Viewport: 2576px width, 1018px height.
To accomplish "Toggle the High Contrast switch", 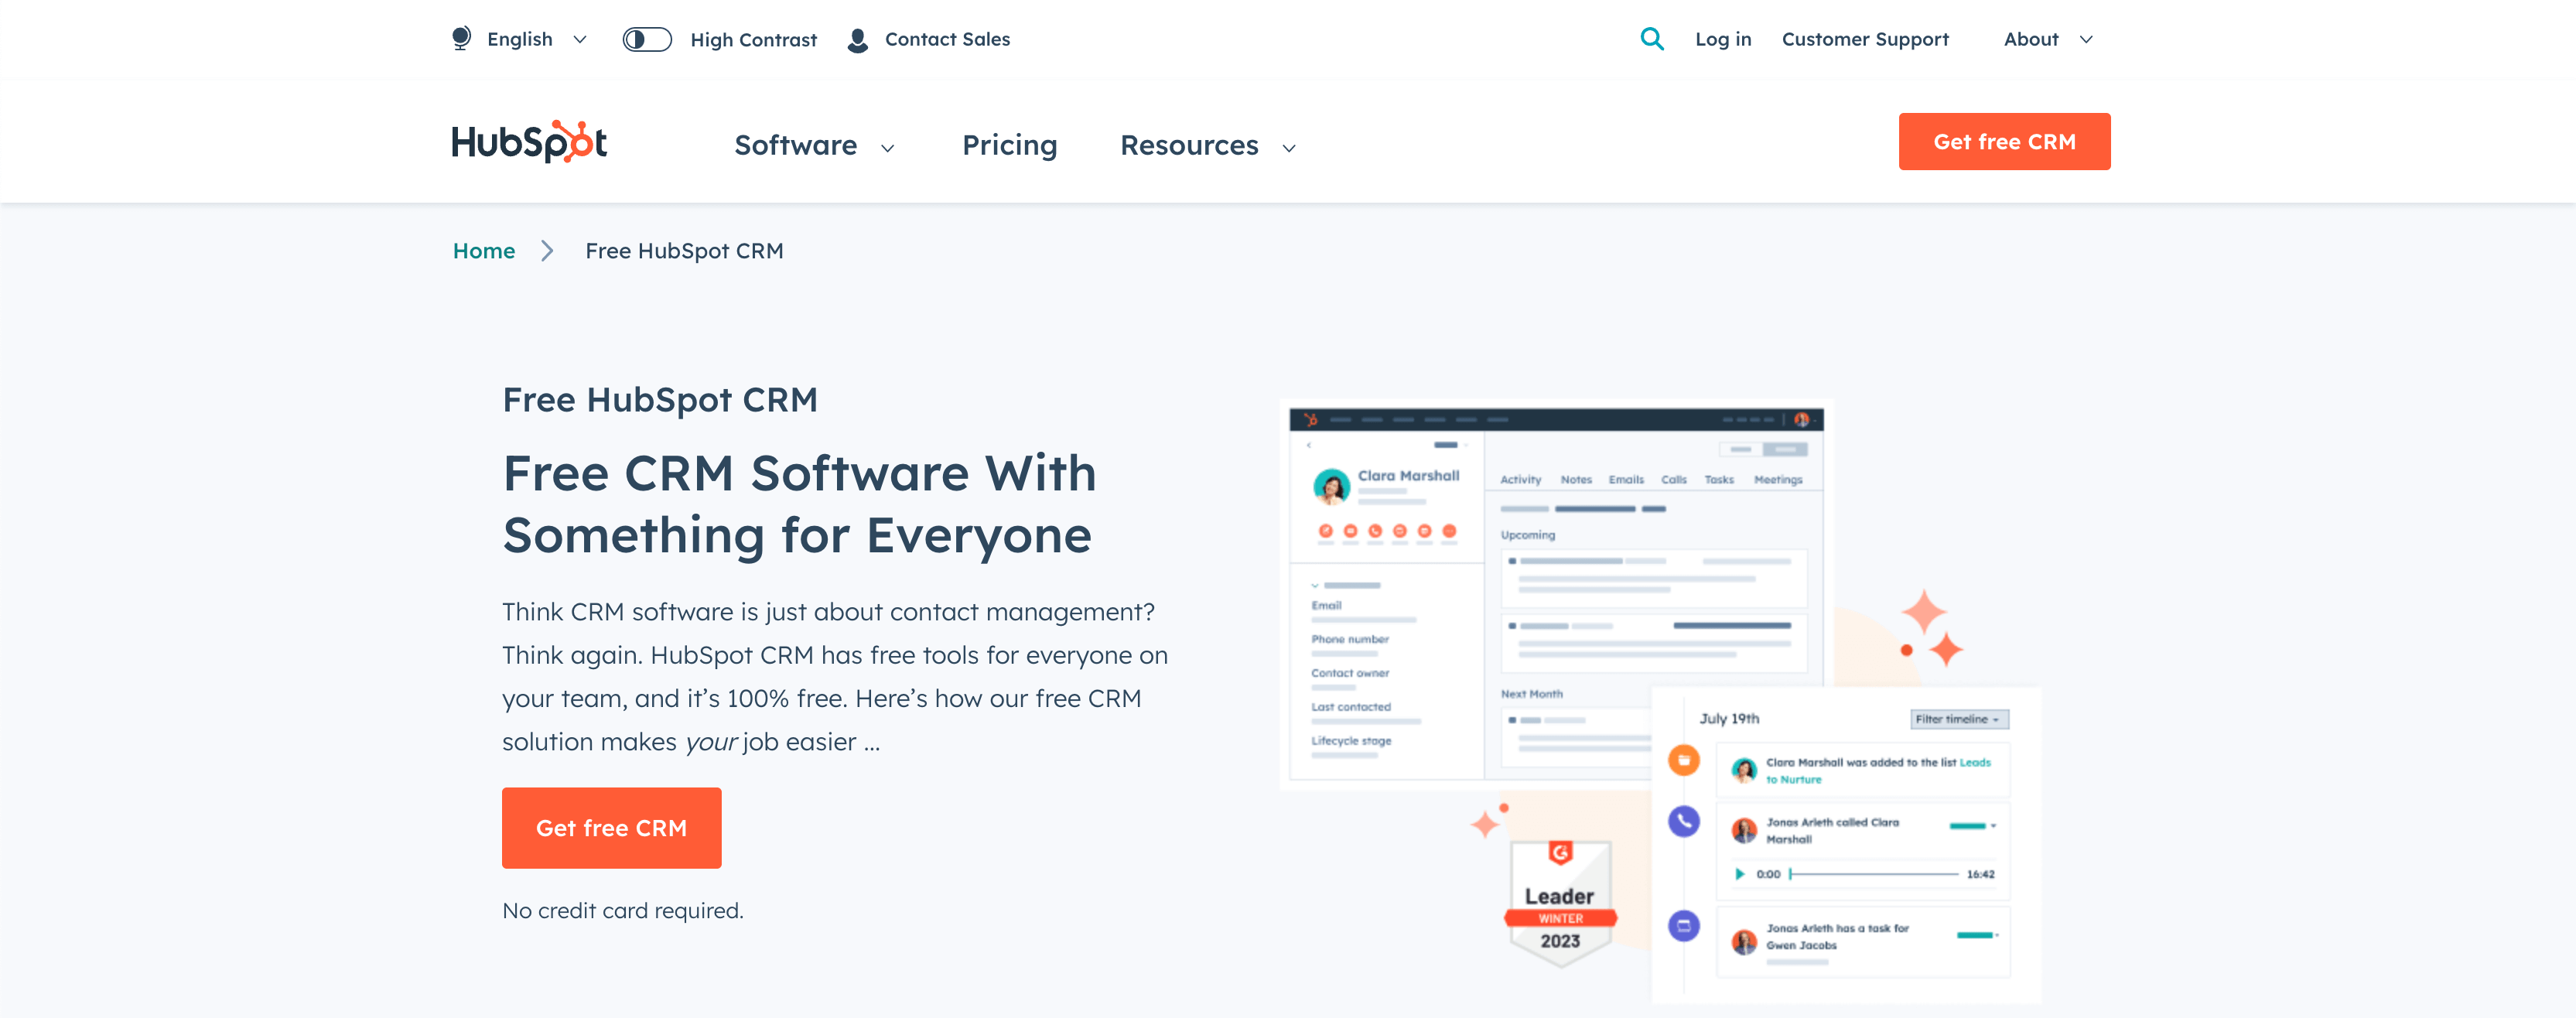I will click(647, 39).
